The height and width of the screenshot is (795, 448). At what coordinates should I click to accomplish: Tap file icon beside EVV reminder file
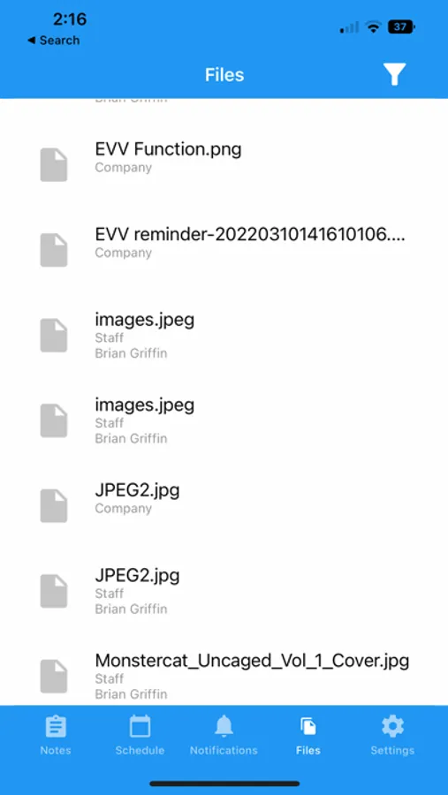tap(54, 250)
